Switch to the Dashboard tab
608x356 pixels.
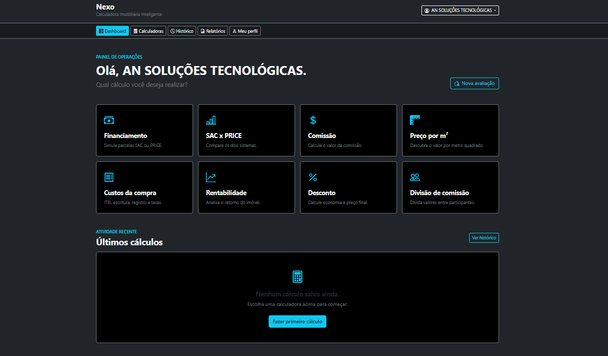(x=112, y=31)
